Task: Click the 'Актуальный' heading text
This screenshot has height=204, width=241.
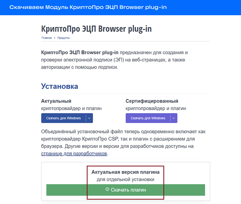Action: [56, 101]
